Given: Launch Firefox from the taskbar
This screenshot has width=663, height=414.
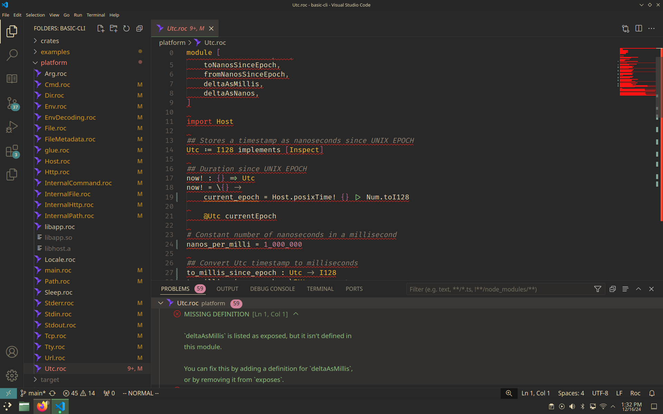Looking at the screenshot, I should pyautogui.click(x=42, y=406).
